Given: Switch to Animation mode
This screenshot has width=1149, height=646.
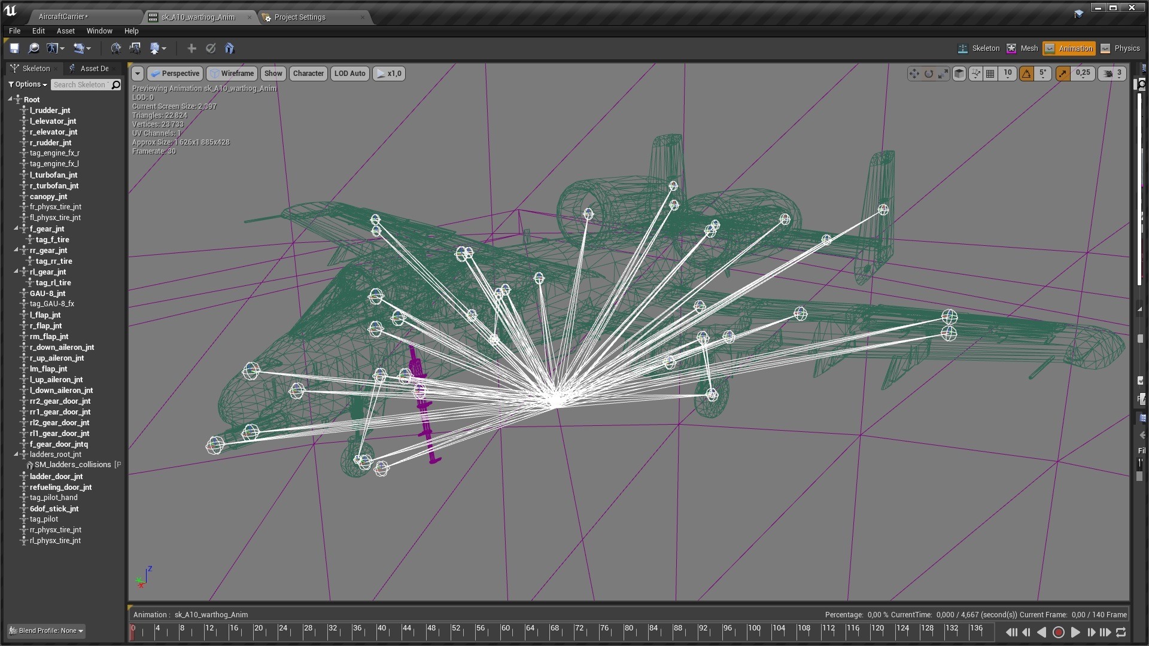Looking at the screenshot, I should click(x=1069, y=48).
